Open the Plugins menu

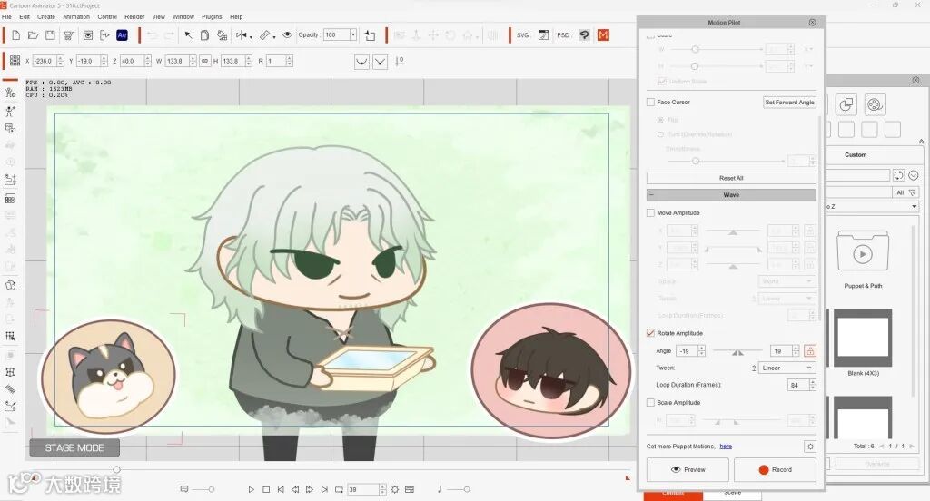tap(212, 16)
